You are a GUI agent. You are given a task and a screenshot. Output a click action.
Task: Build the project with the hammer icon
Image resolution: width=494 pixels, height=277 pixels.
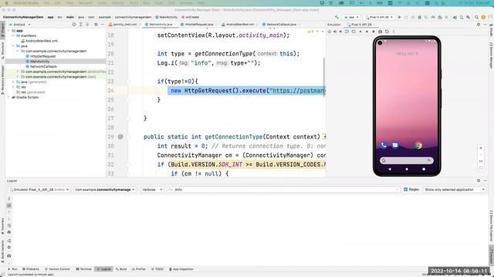(x=337, y=17)
